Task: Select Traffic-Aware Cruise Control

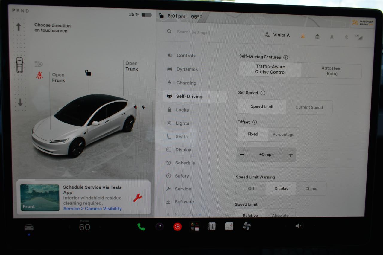Action: [270, 69]
